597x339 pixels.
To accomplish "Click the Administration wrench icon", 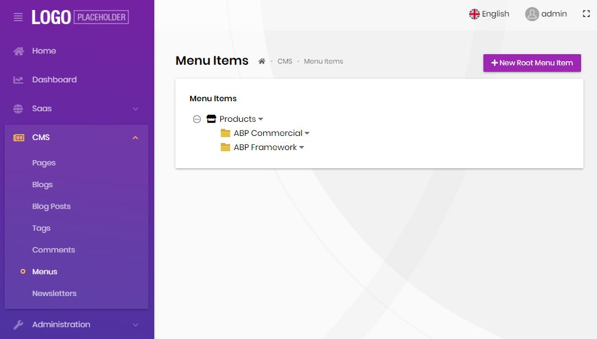I will [19, 325].
